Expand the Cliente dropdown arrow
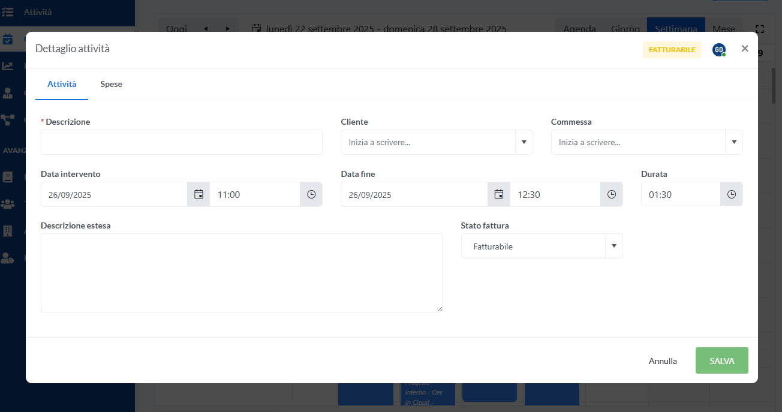This screenshot has height=412, width=782. [x=524, y=142]
